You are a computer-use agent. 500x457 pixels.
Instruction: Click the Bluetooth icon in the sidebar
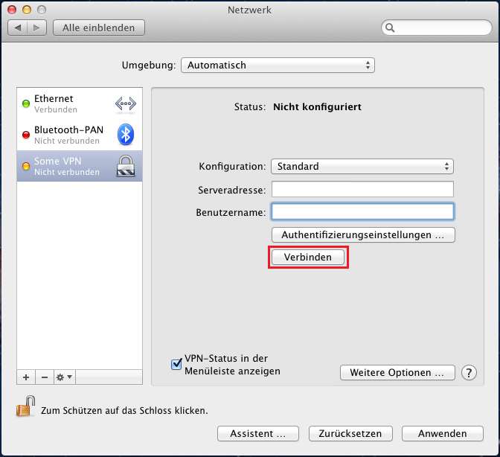coord(126,135)
